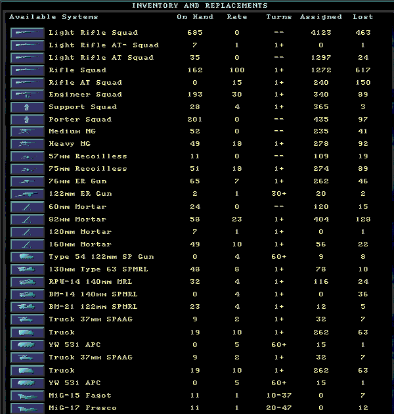Click the 57mm Recoilless icon
The image size is (394, 414).
tap(28, 156)
